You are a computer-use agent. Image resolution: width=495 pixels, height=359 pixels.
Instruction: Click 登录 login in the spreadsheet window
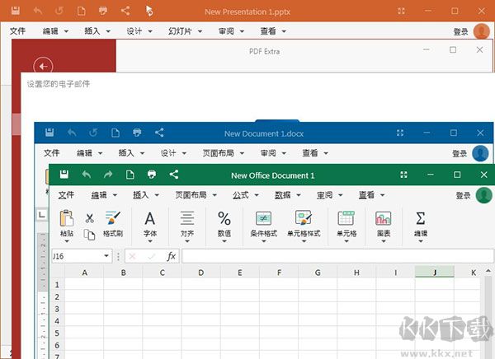[x=463, y=196]
